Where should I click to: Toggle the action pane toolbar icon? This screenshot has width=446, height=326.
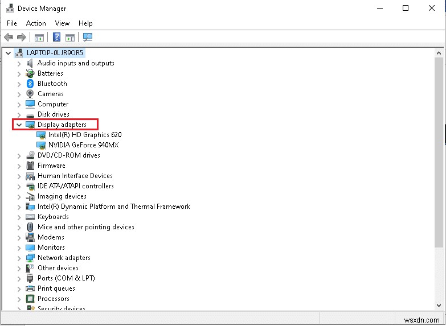point(70,37)
